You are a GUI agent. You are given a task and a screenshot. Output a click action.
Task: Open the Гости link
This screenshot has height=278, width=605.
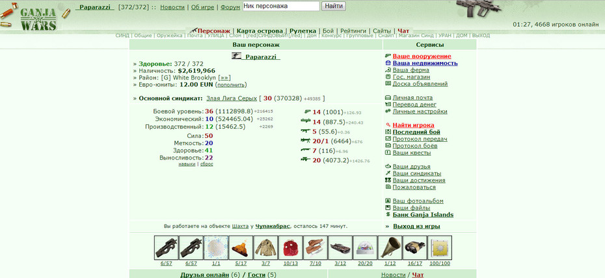coord(256,275)
